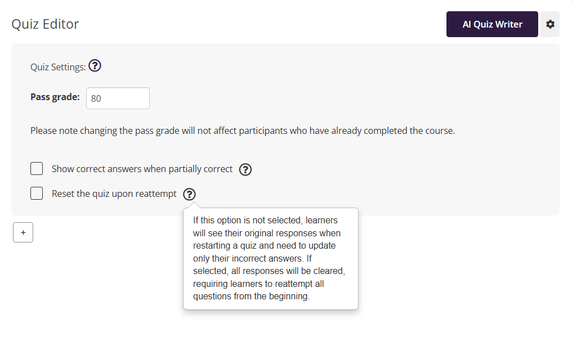Add a new question with plus button
The width and height of the screenshot is (572, 337).
pos(23,232)
